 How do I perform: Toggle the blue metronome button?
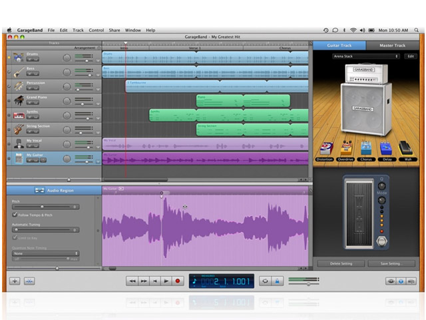(277, 281)
